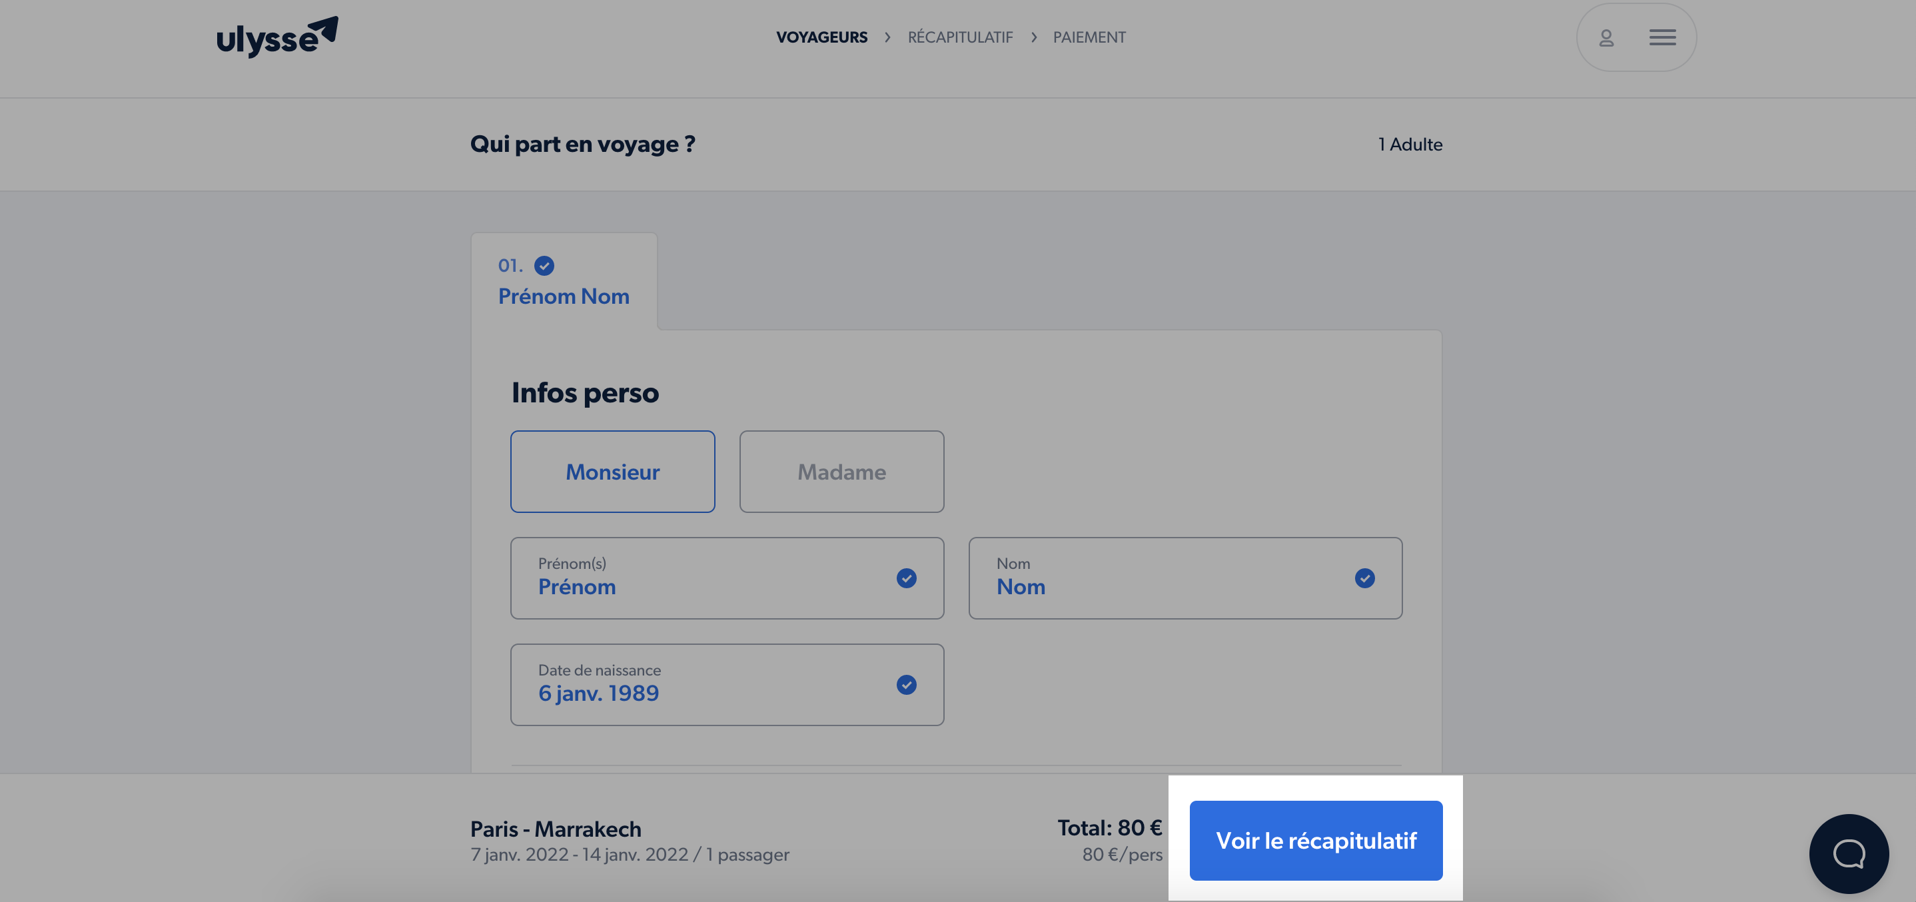This screenshot has height=902, width=1916.
Task: Open the chat support bubble
Action: (1848, 853)
